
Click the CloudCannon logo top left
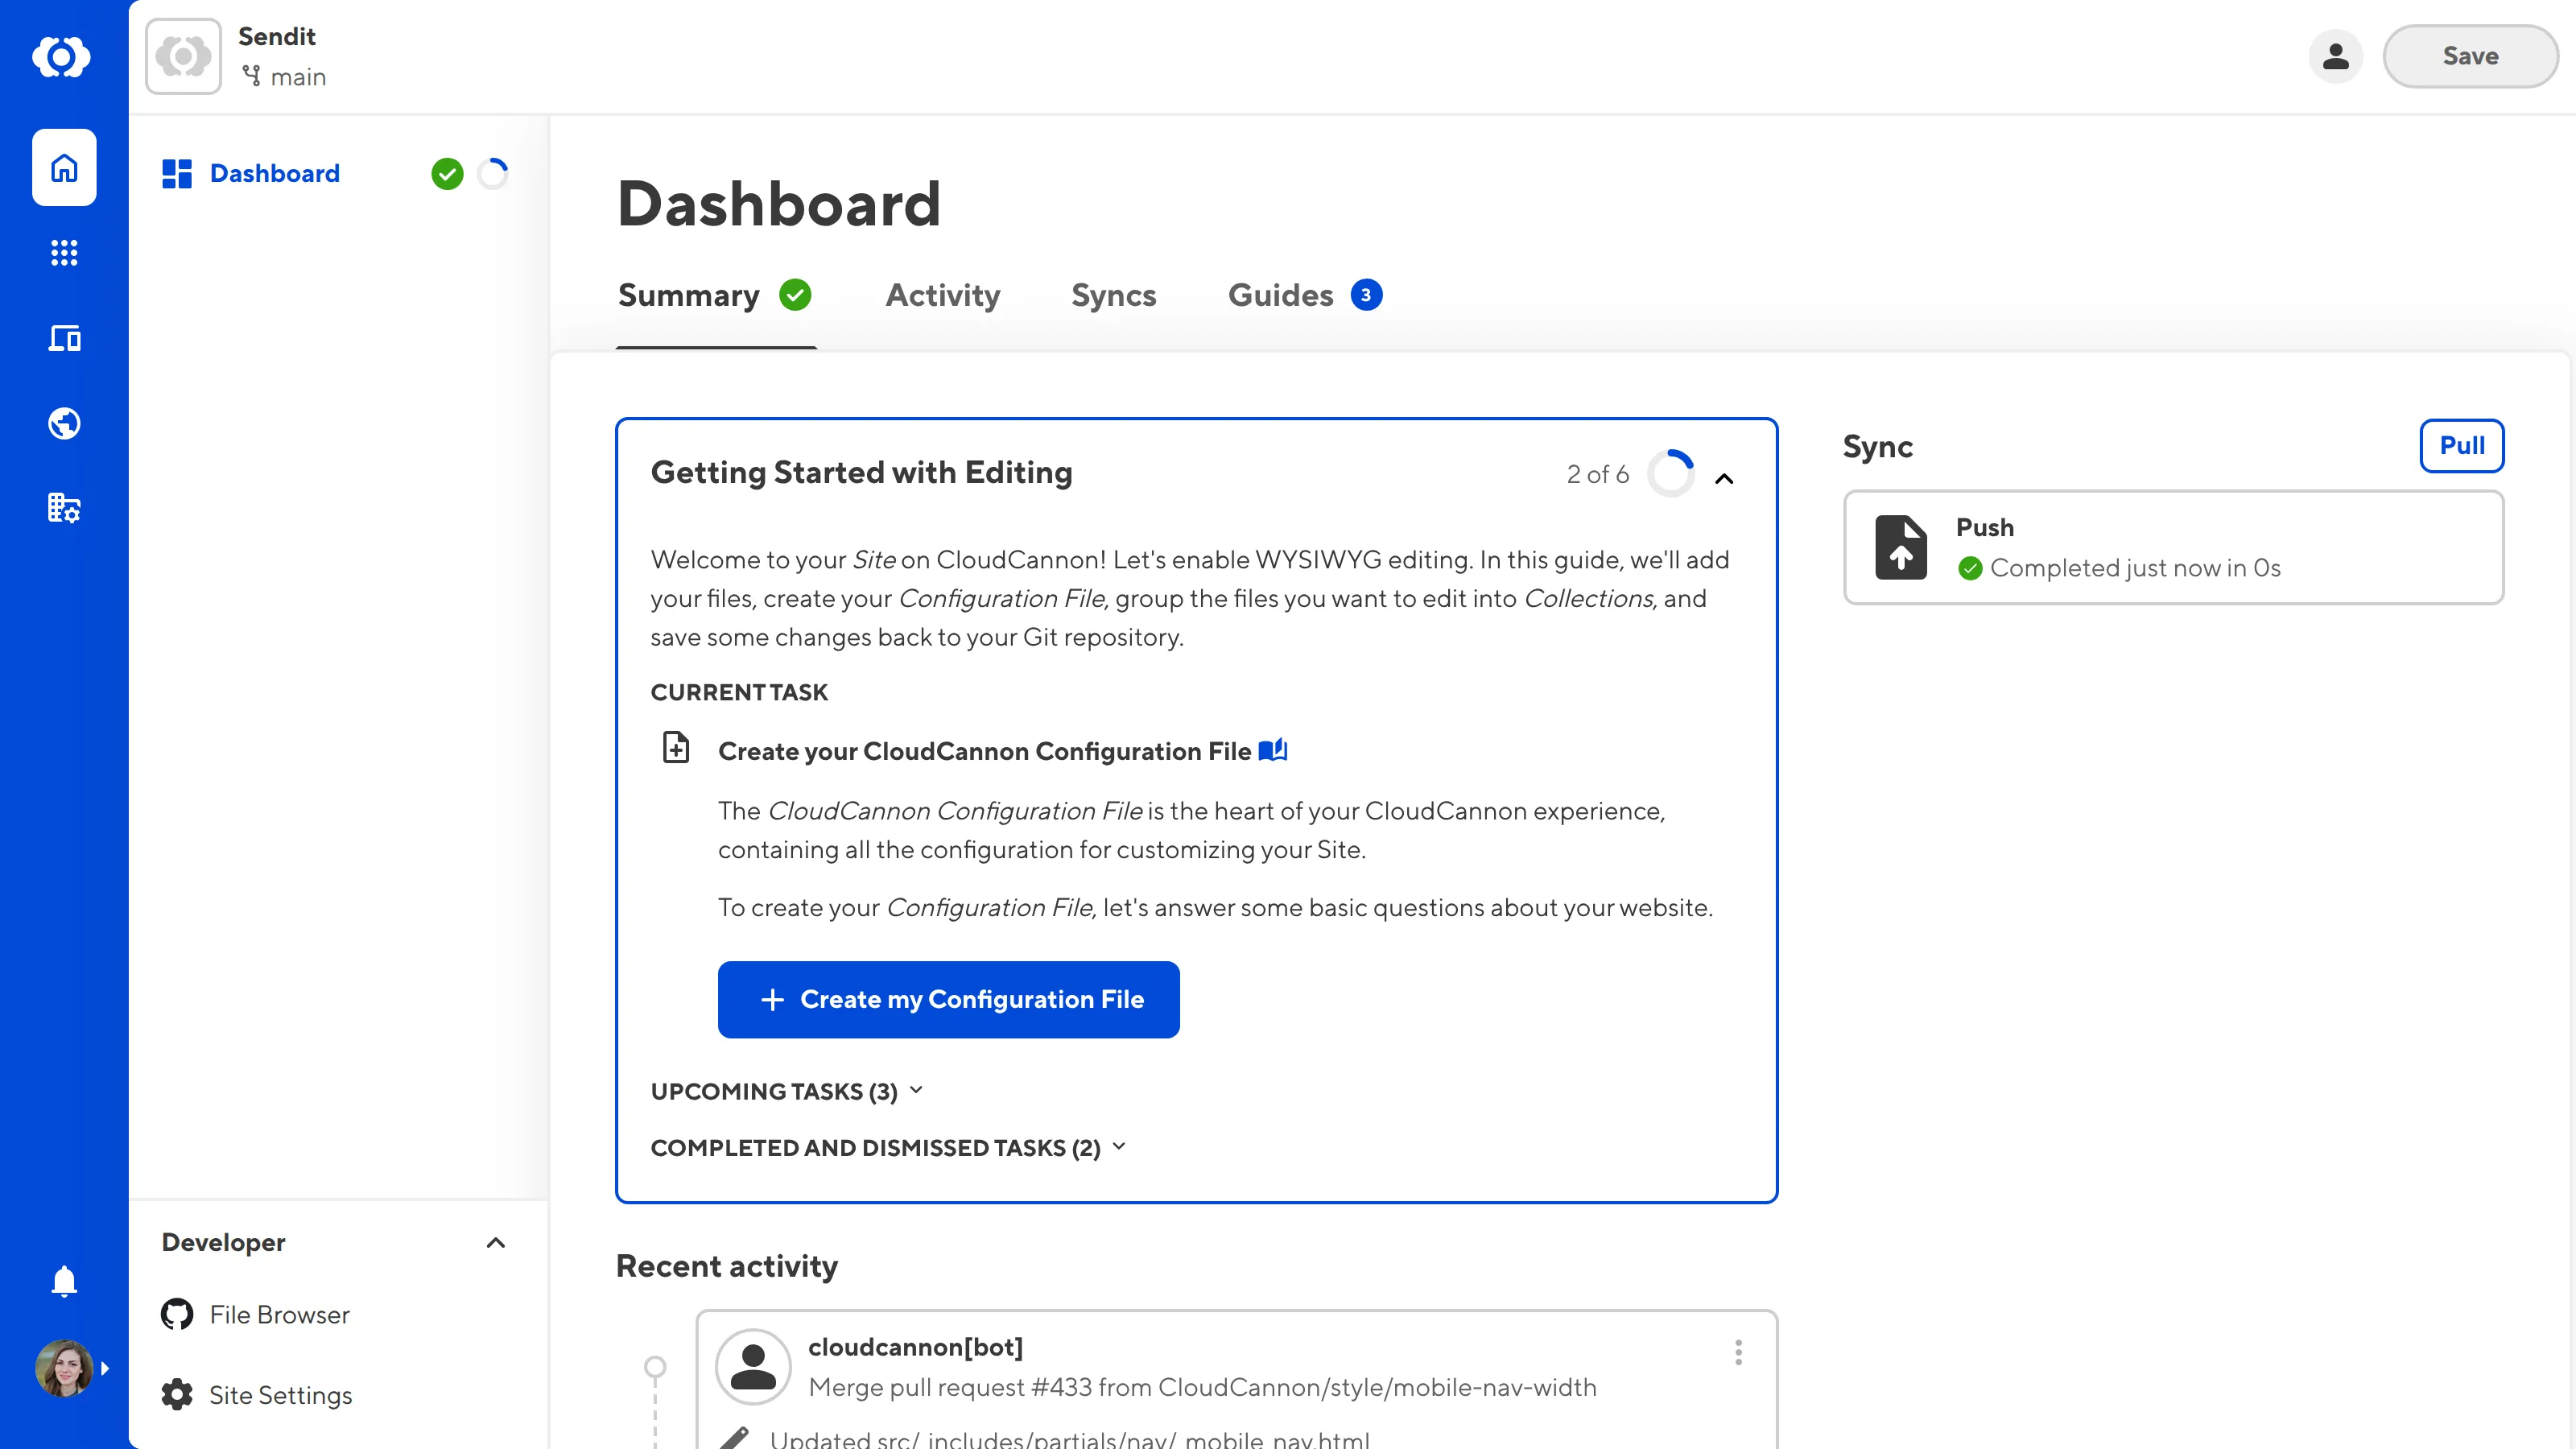point(61,57)
